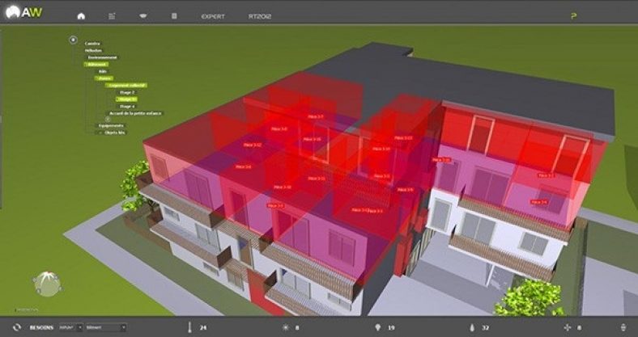Viewport: 638px width, 337px height.
Task: Click the BESOINS label
Action: pos(41,327)
